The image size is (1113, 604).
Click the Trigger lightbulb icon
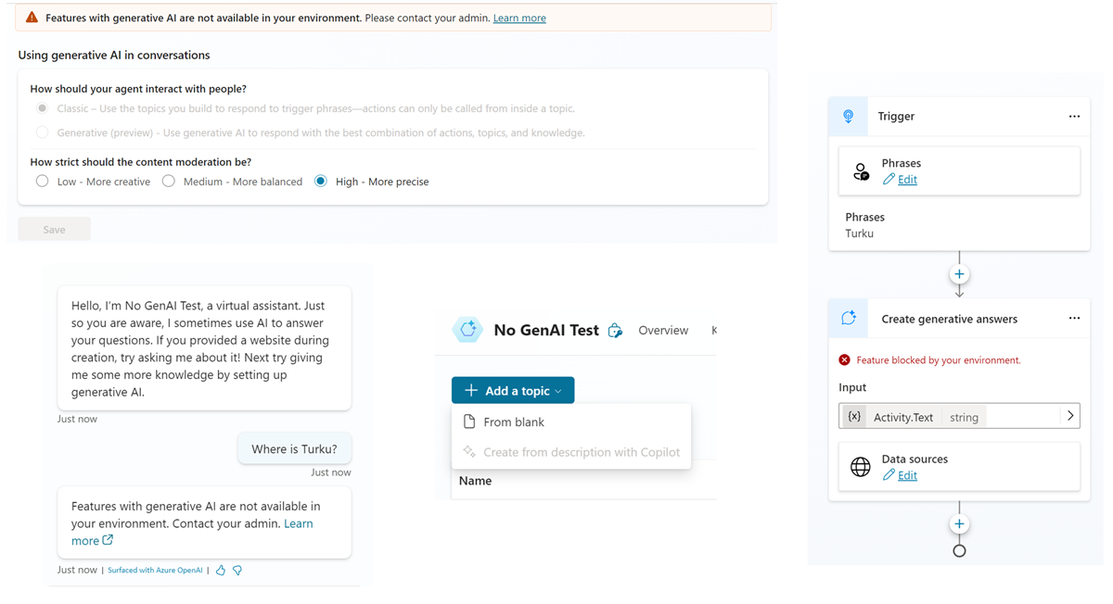point(848,117)
